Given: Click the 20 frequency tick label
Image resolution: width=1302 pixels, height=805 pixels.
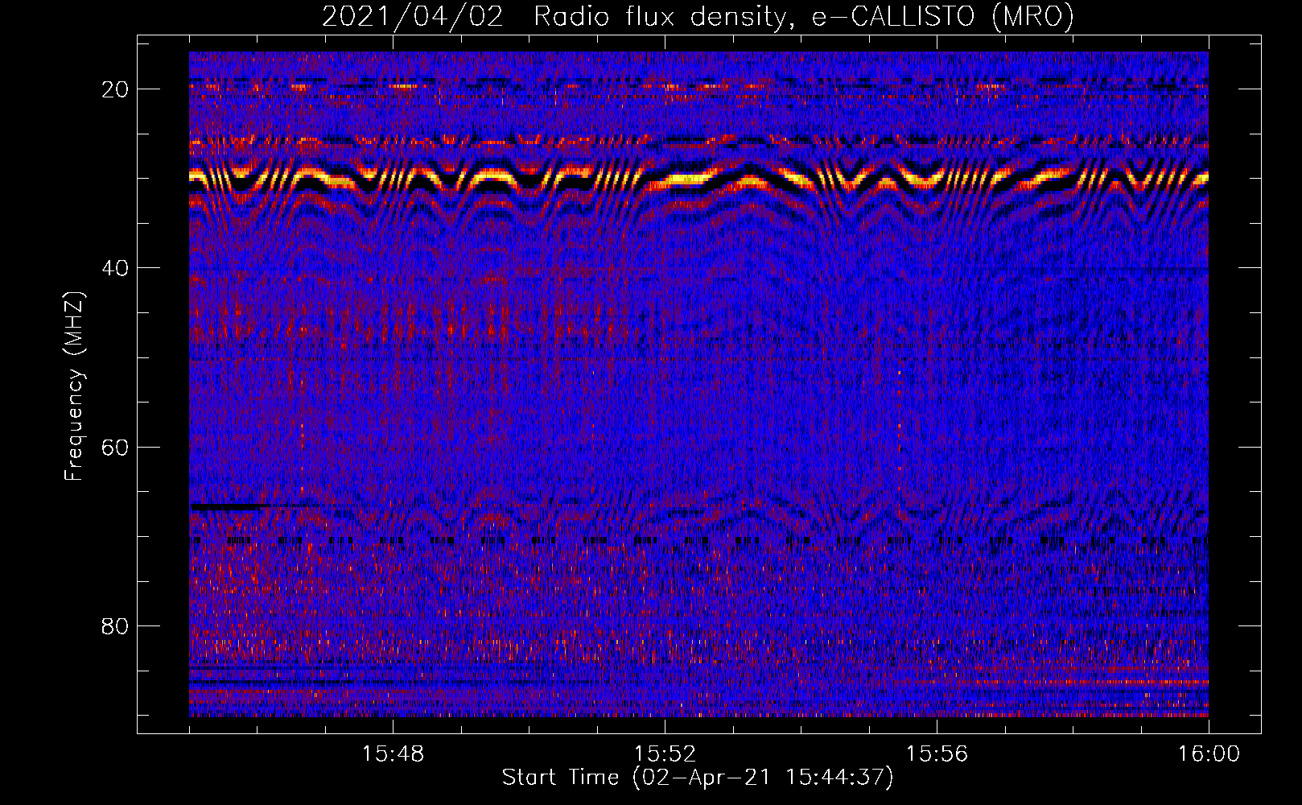Looking at the screenshot, I should pyautogui.click(x=115, y=89).
